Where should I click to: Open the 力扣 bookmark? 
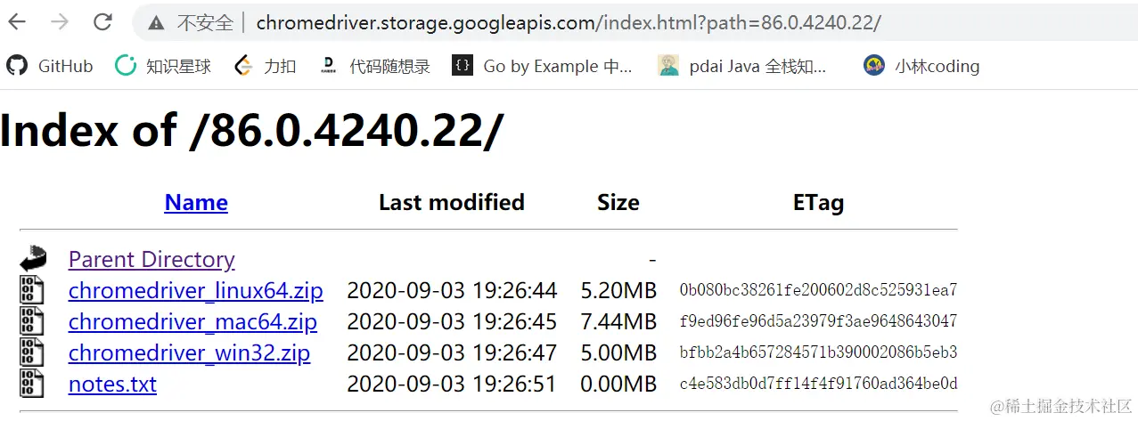(265, 66)
